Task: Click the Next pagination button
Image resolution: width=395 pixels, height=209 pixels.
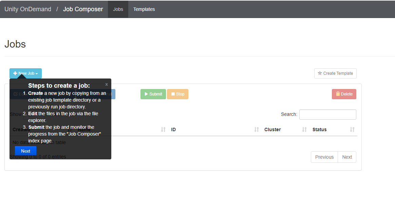Action: [x=347, y=157]
